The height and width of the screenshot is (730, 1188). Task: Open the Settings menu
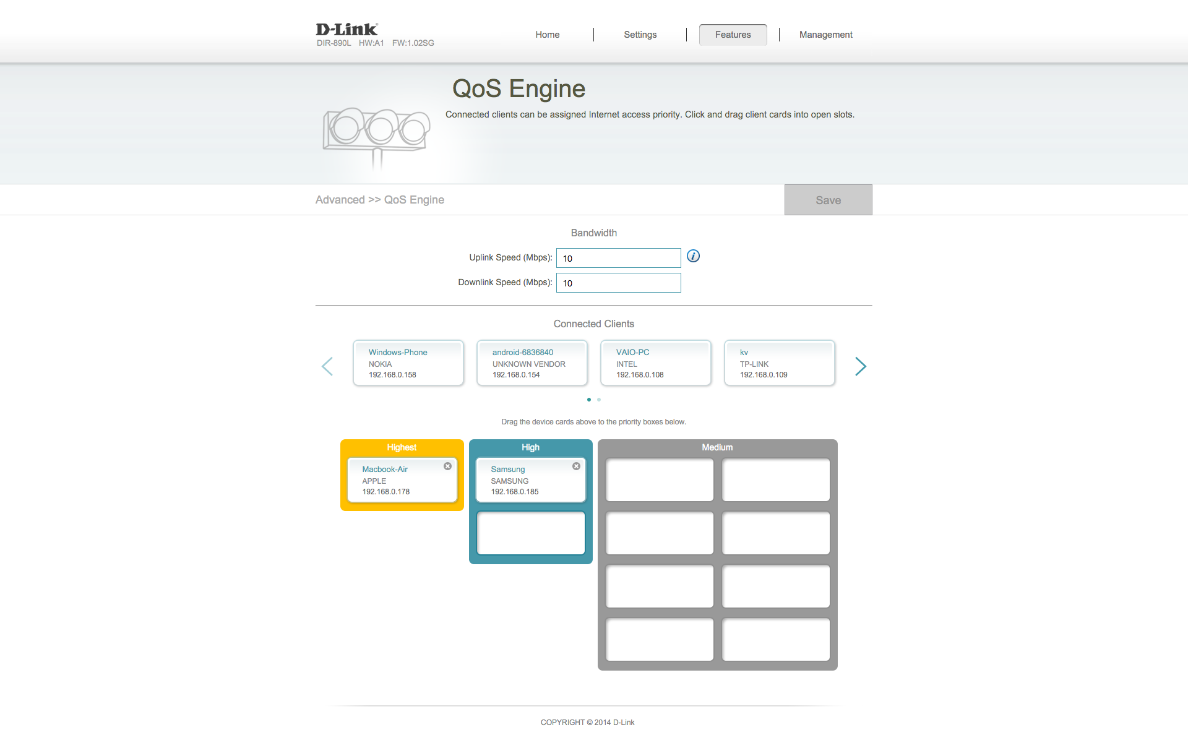click(640, 35)
